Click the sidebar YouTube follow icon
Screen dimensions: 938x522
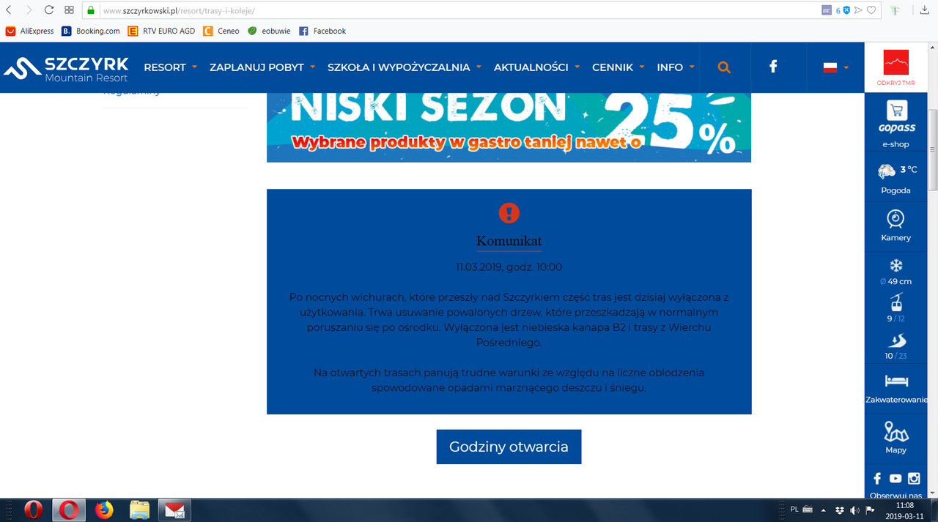point(895,479)
